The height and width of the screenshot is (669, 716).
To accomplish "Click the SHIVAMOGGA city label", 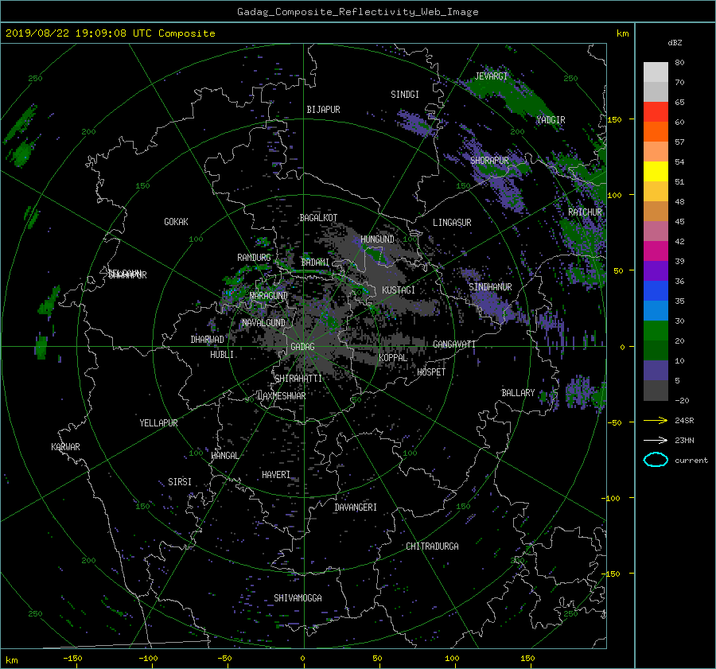I will [x=298, y=598].
